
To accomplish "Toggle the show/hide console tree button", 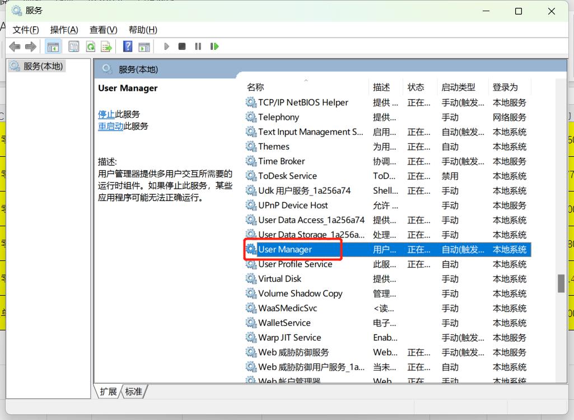I will point(53,46).
